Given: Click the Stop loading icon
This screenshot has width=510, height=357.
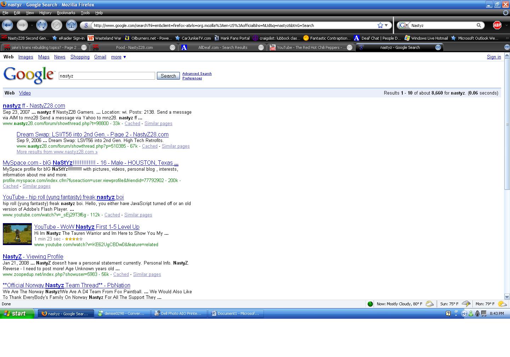Looking at the screenshot, I should point(56,25).
